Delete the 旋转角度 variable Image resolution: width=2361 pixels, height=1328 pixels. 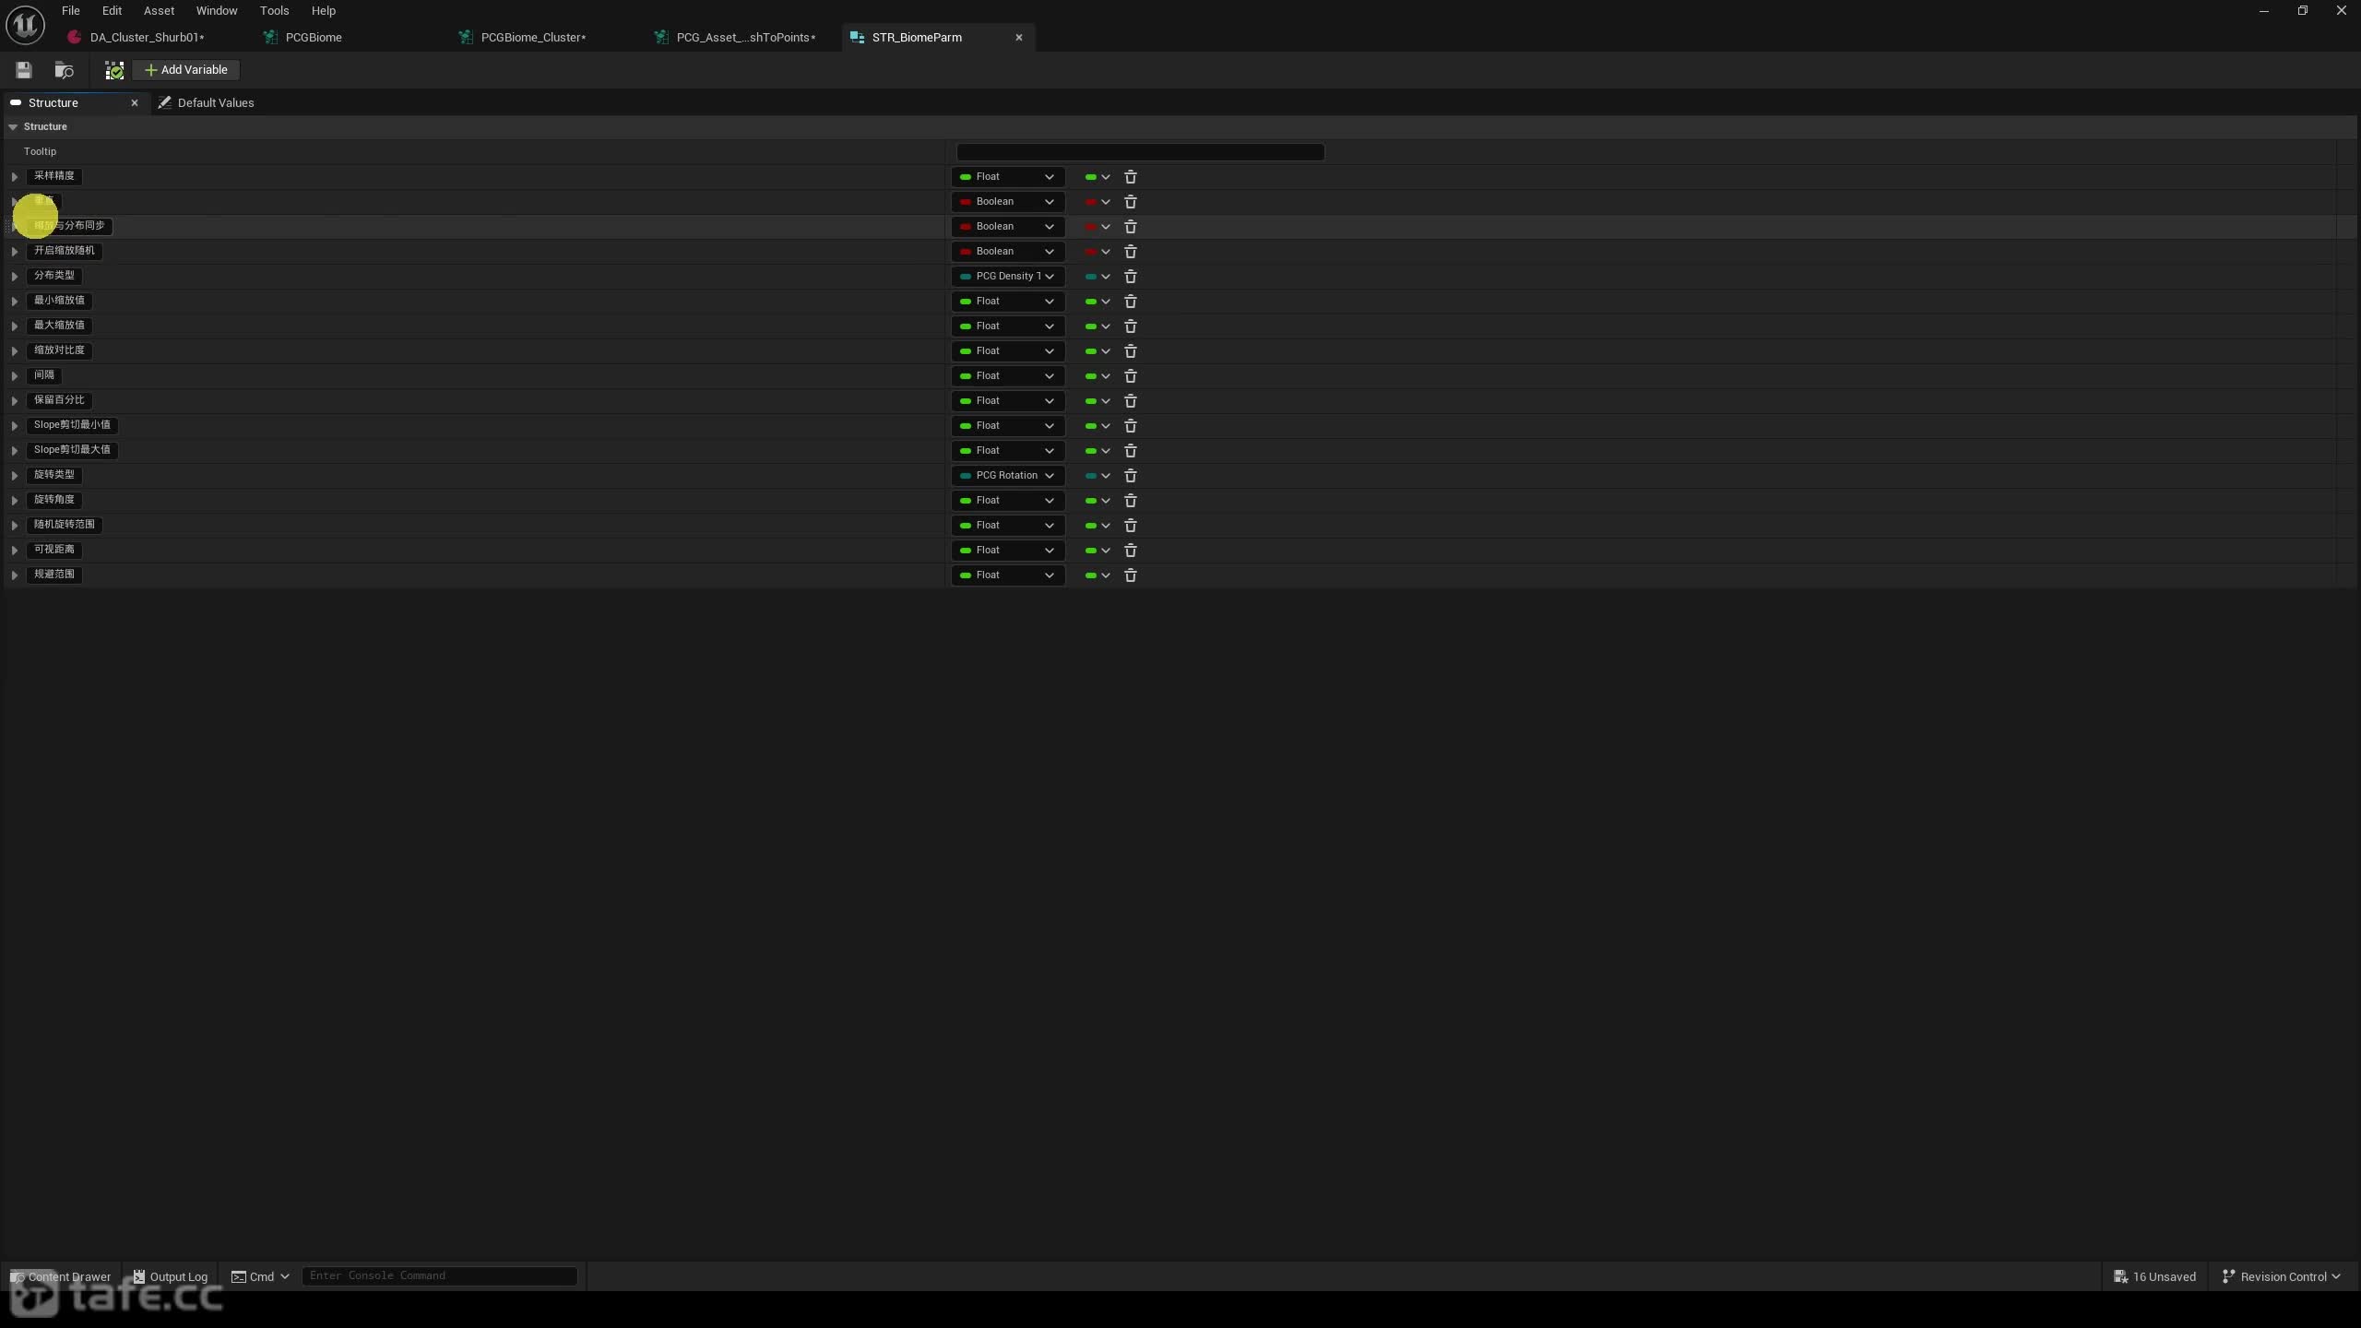pos(1131,500)
